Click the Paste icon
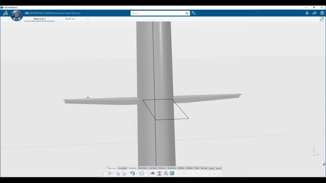Viewport: 326px width, 183px height. (124, 173)
